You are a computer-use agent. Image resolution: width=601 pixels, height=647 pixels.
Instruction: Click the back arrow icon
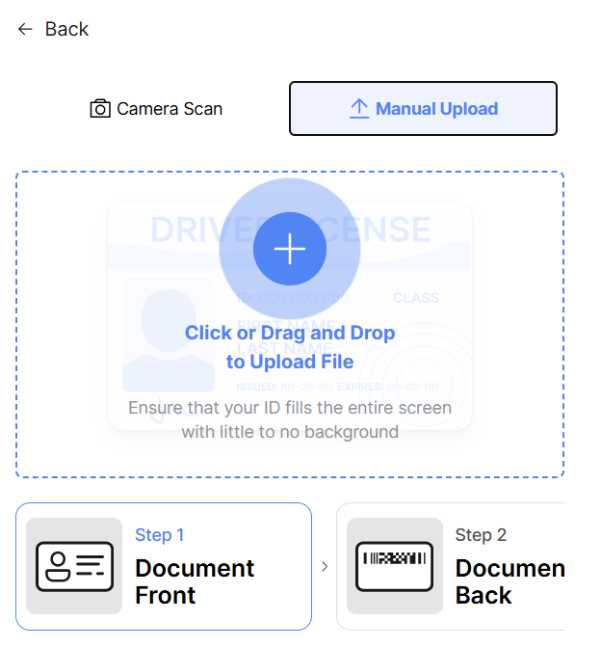pyautogui.click(x=25, y=29)
